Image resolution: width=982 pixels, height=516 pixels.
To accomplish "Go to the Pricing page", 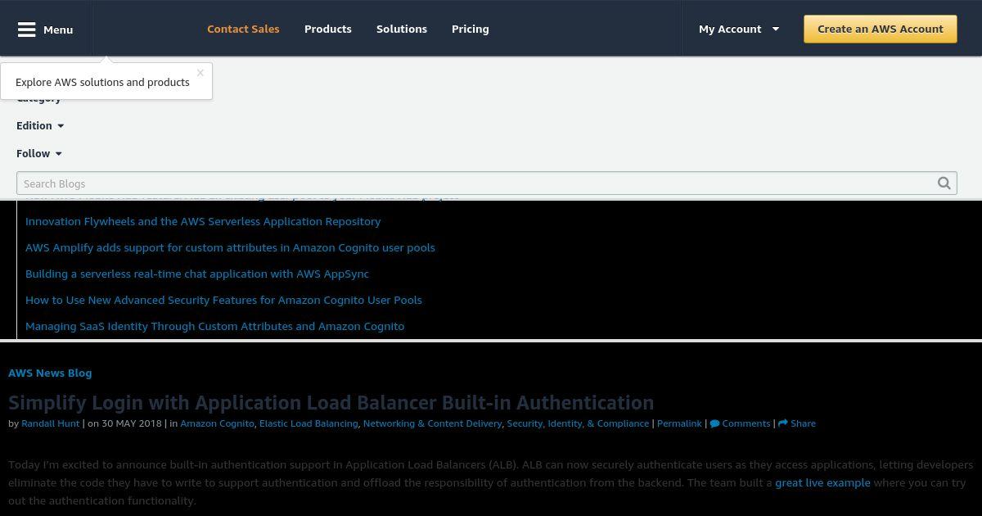I will (x=470, y=29).
